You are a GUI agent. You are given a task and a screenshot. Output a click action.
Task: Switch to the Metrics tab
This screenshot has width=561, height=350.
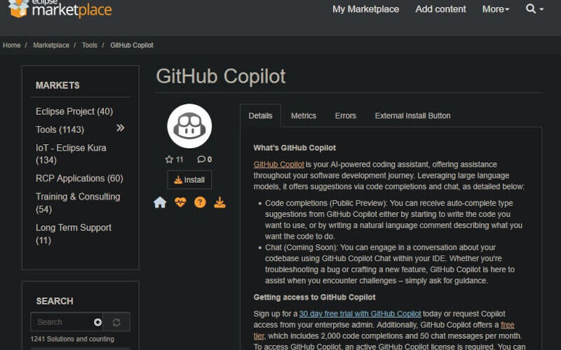coord(304,115)
